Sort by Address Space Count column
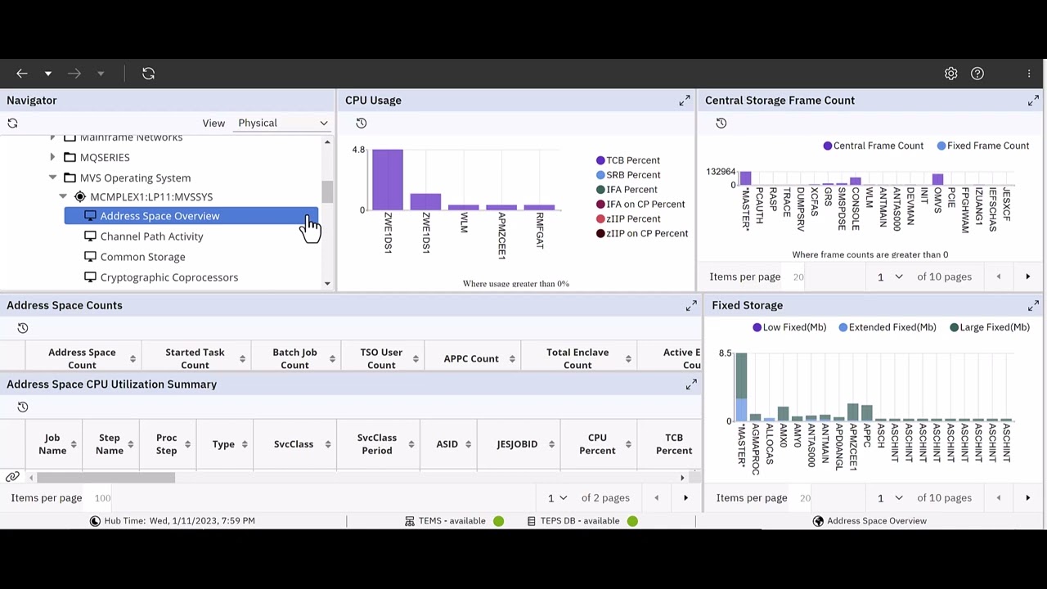 [x=133, y=359]
